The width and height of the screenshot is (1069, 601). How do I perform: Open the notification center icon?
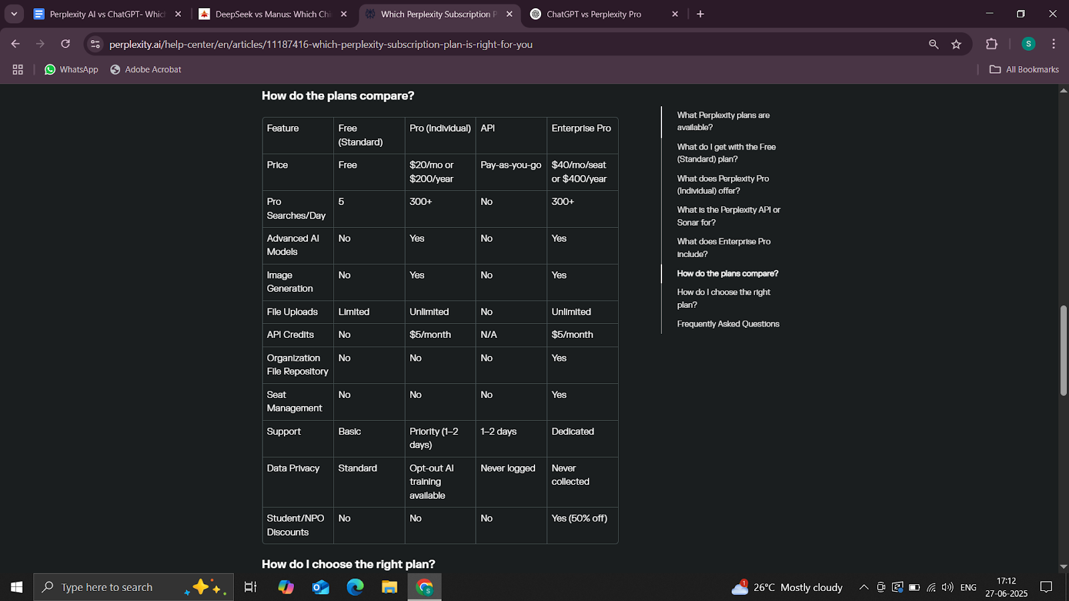[x=1046, y=587]
